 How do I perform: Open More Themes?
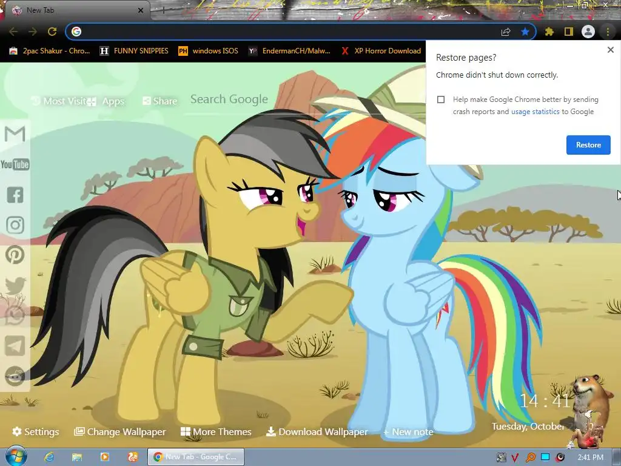[x=216, y=431]
